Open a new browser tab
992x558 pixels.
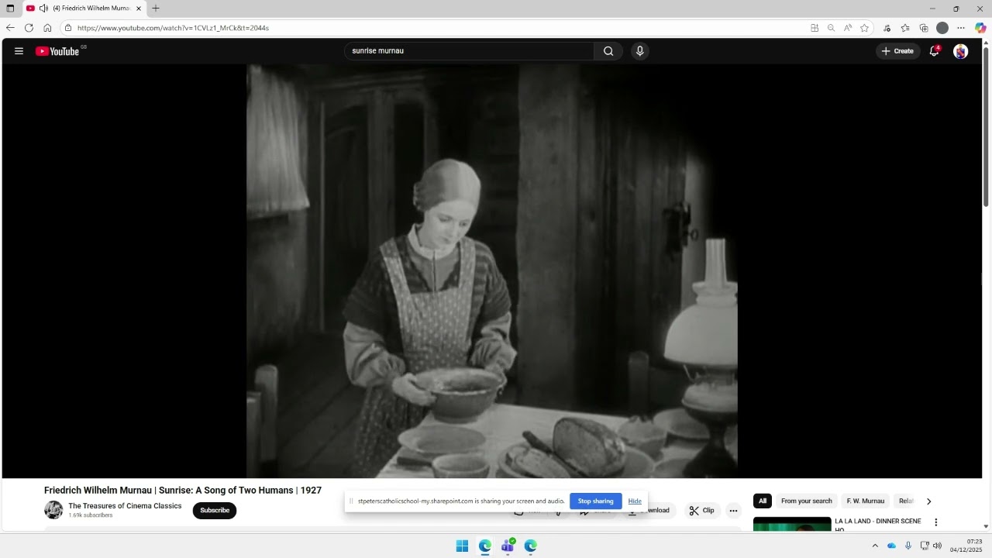[x=156, y=9]
